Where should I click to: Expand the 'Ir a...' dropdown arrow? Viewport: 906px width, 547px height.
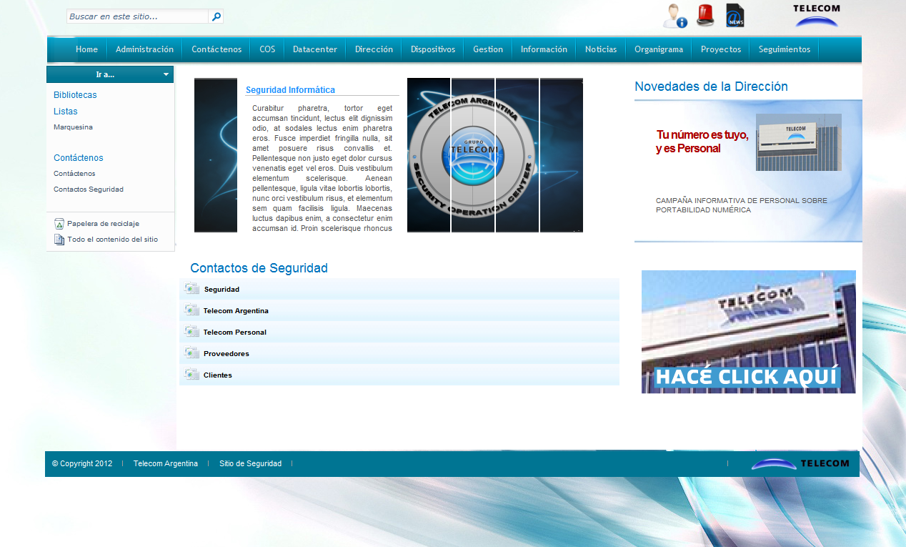coord(166,74)
